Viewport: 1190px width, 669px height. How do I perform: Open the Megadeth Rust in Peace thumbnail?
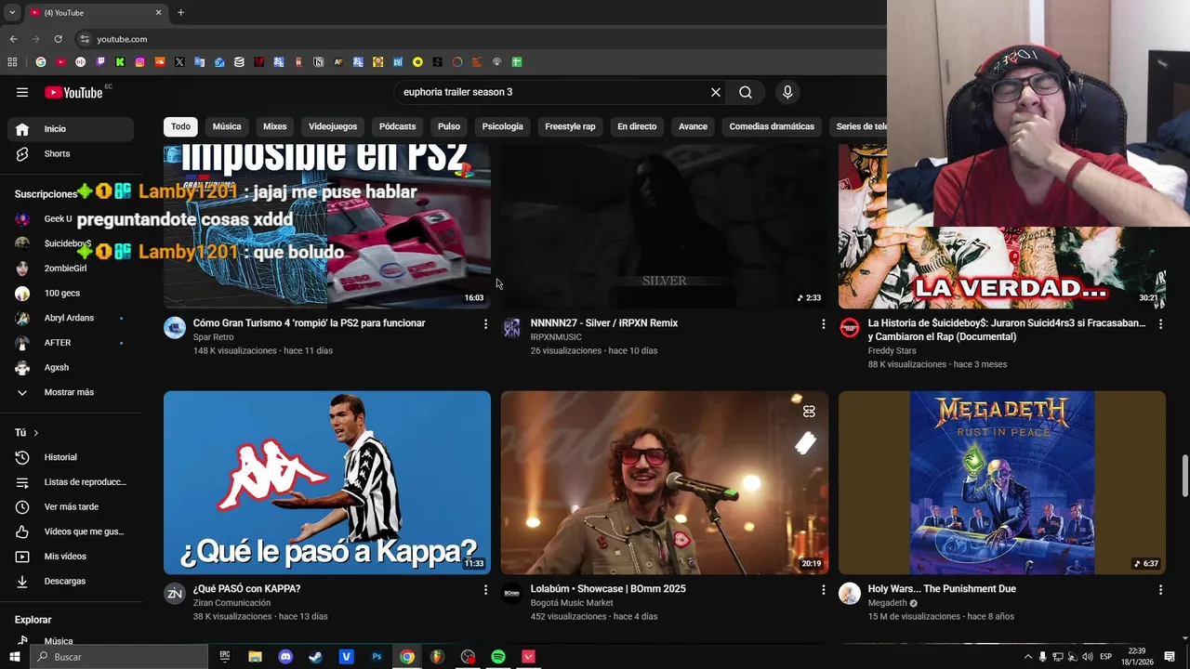tap(1002, 482)
